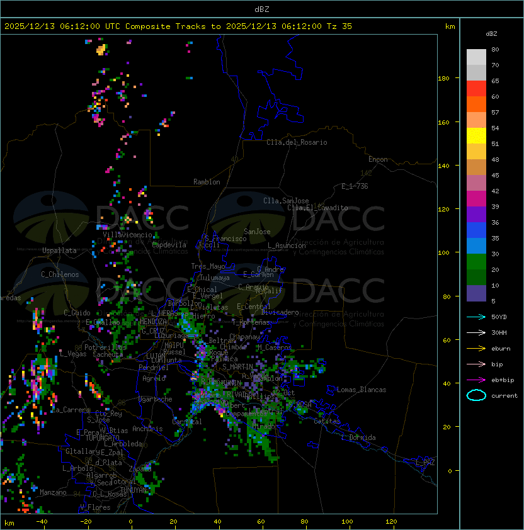
Task: Click the 'current' legend label
Action: tap(504, 396)
